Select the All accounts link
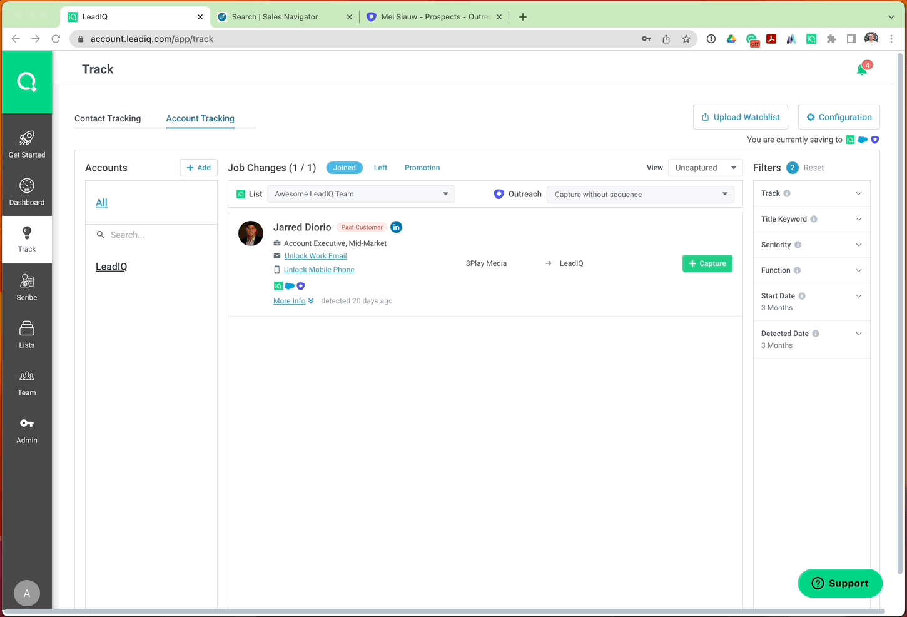This screenshot has width=907, height=617. click(x=101, y=203)
